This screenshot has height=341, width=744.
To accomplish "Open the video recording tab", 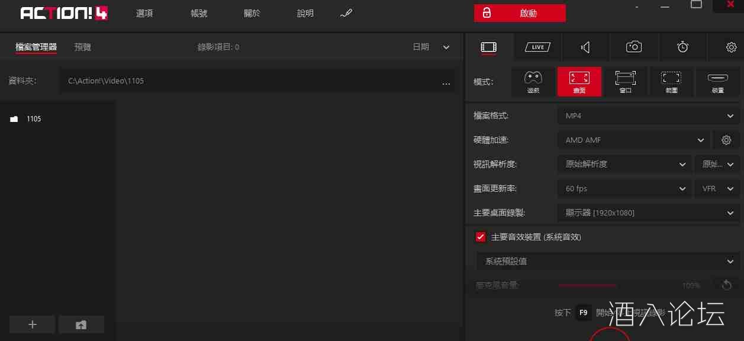I will pyautogui.click(x=488, y=47).
